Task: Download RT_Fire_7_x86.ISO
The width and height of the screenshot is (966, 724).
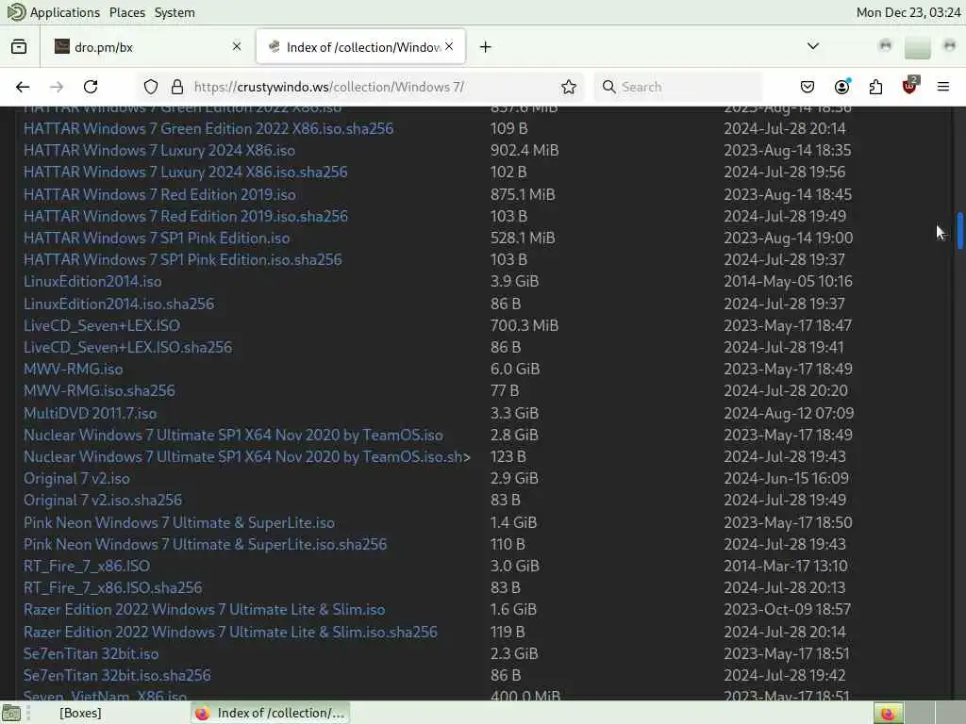Action: (87, 566)
